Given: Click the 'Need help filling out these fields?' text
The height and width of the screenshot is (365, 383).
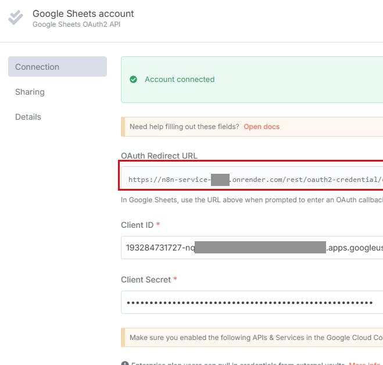Looking at the screenshot, I should pyautogui.click(x=184, y=127).
